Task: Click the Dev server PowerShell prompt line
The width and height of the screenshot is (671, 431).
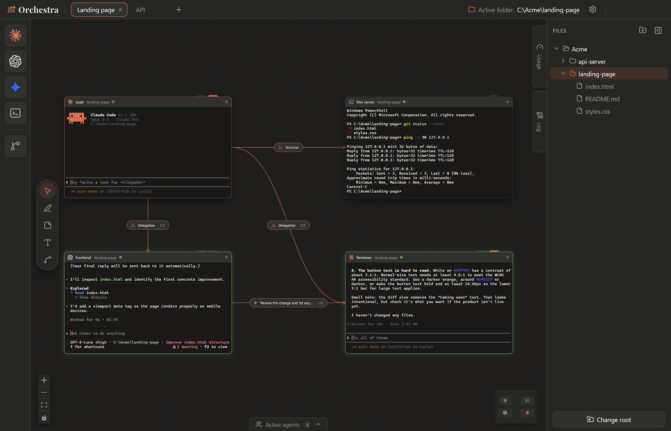Action: click(374, 191)
